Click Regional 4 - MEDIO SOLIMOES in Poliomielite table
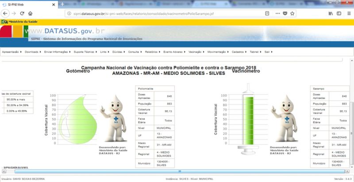The image size is (354, 182). (155, 154)
